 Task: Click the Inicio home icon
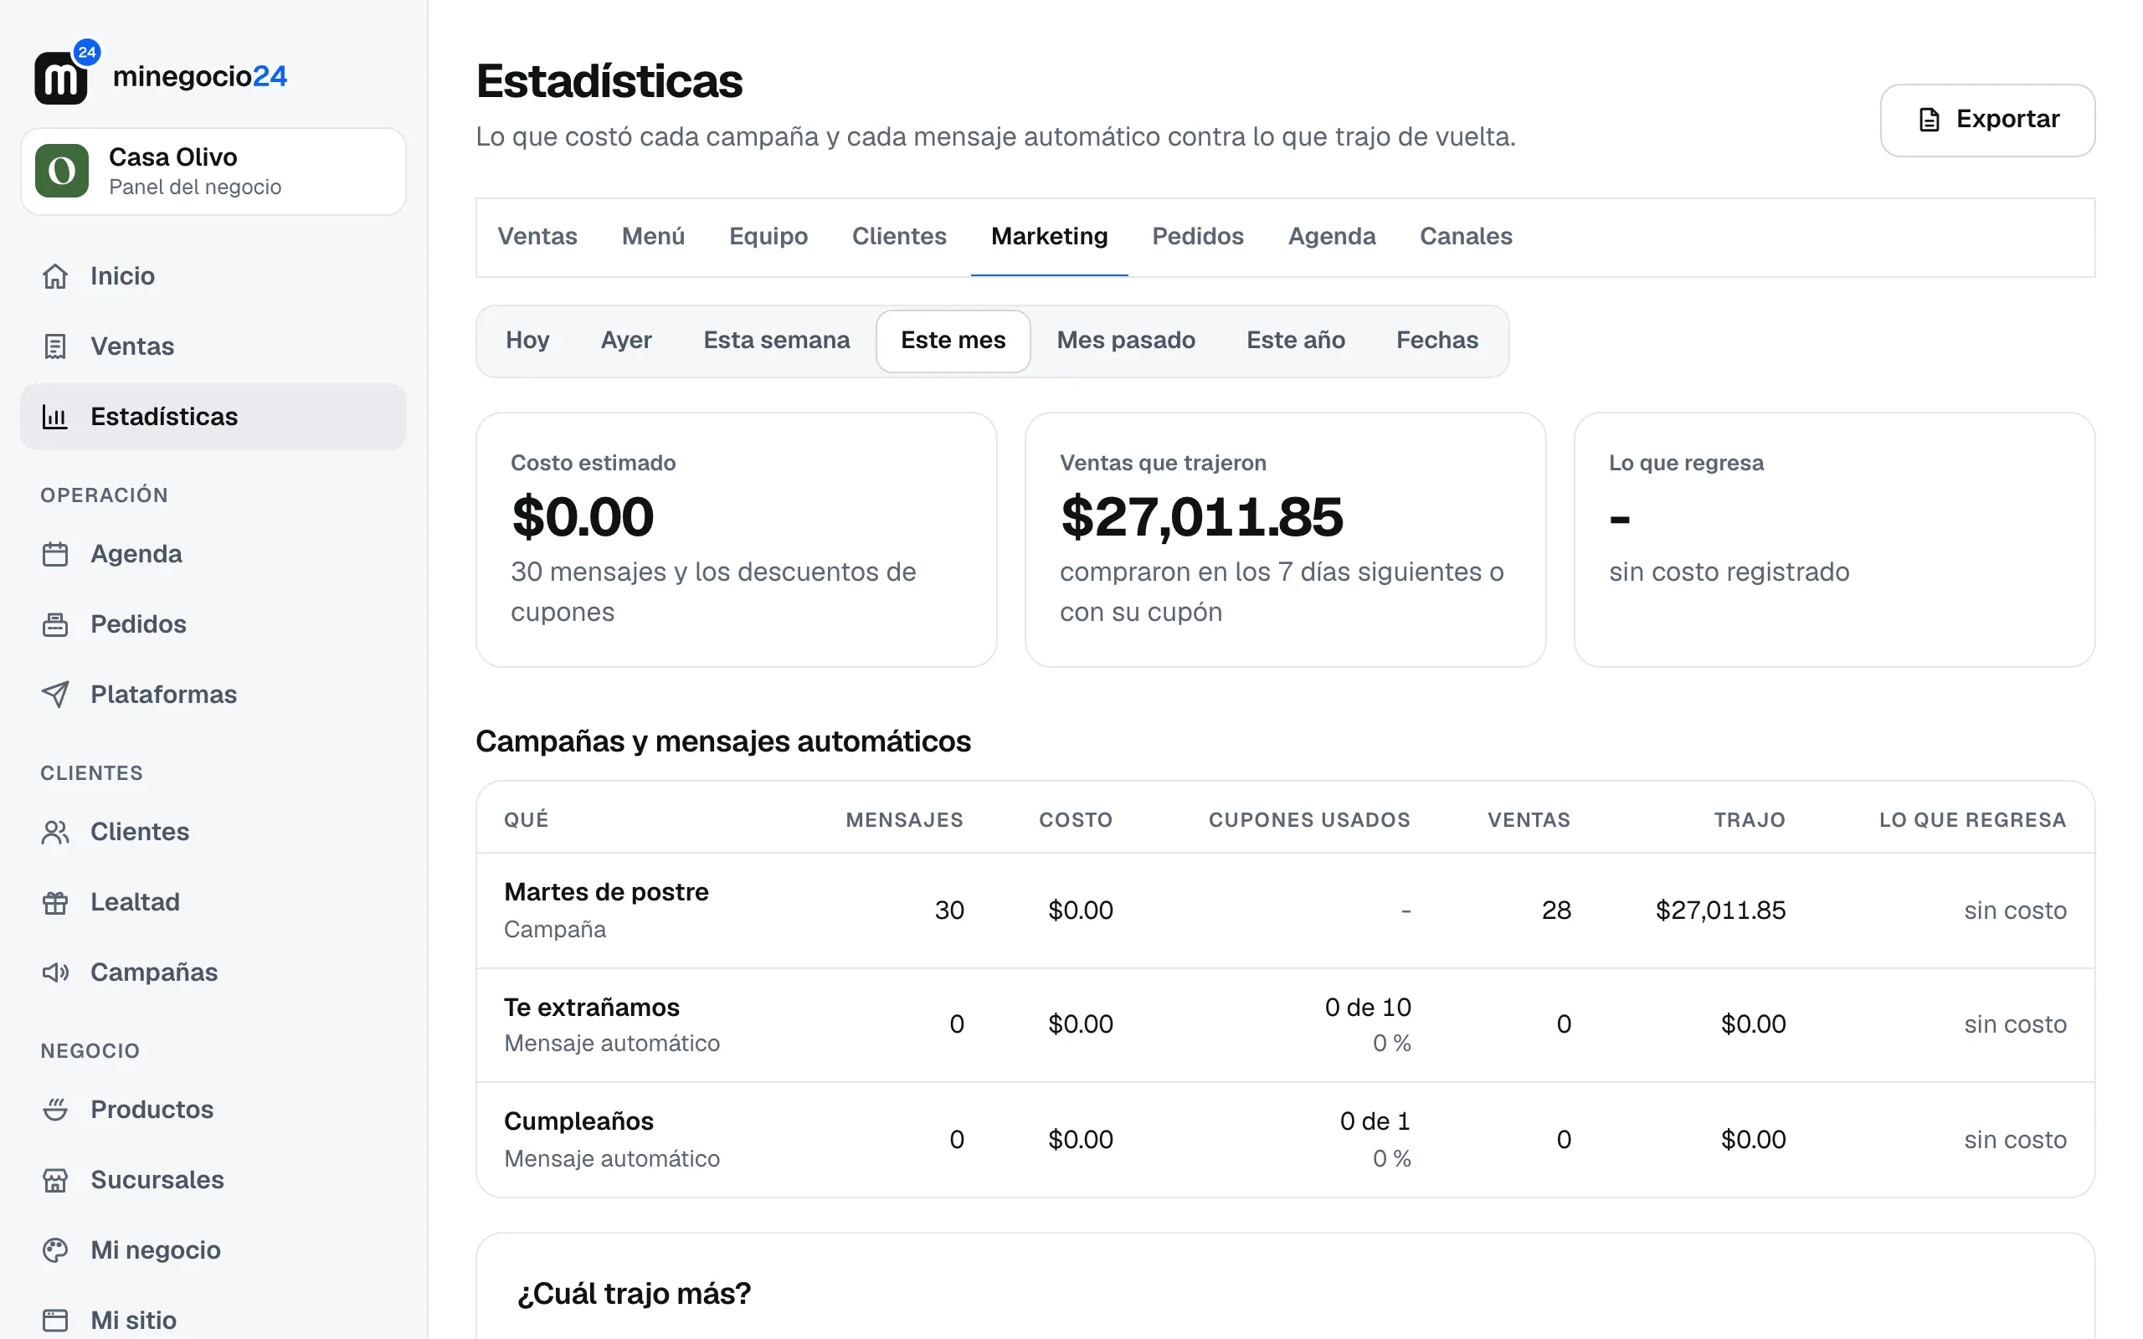55,276
